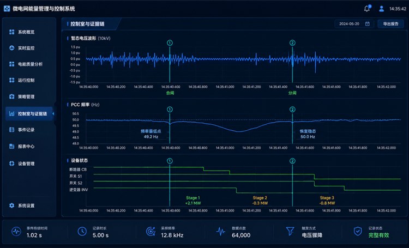Click the 1.02 s event duration value

click(34, 235)
